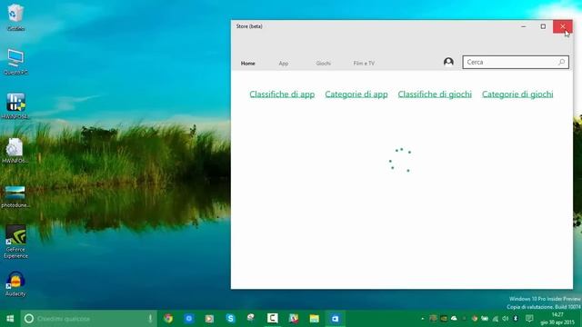Minimize the Store (beta) window
Viewport: 582px width, 327px height.
[x=524, y=26]
